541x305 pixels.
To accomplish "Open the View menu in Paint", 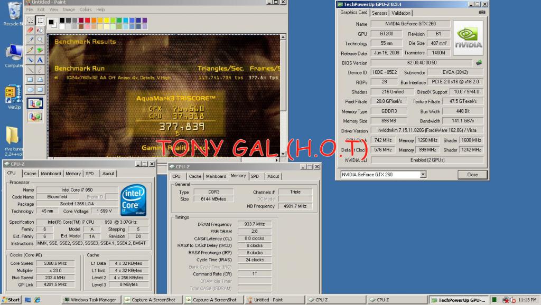I will [x=54, y=9].
